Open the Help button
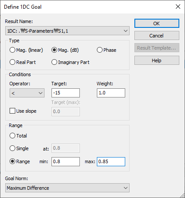Screen dimensions: 185x198 [x=157, y=60]
